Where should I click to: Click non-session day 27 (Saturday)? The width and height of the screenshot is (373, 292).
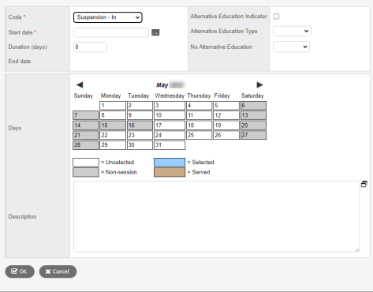pos(253,135)
